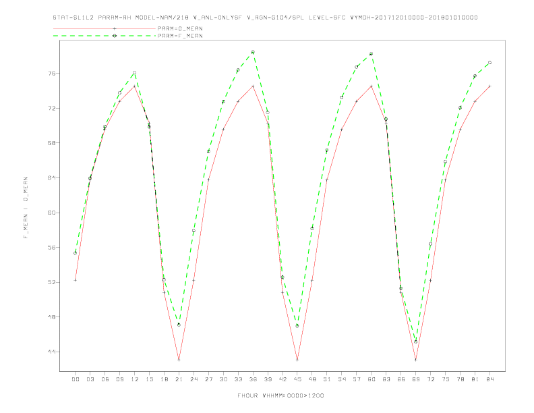534x413 pixels.
Task: Click x-axis tick label 84
Action: coord(490,379)
